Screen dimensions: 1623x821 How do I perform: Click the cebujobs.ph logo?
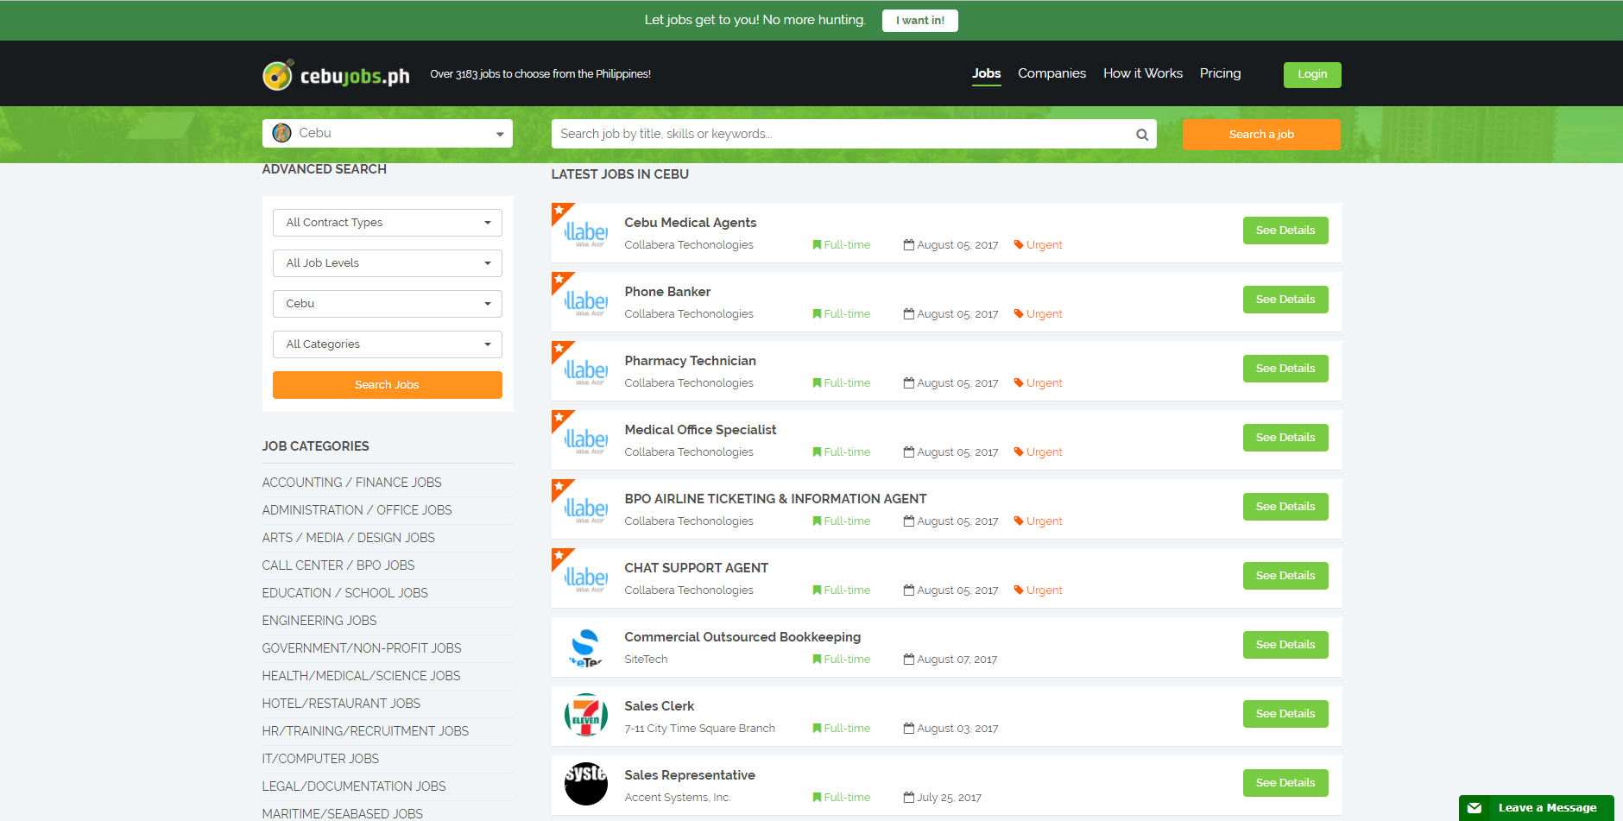pos(336,75)
